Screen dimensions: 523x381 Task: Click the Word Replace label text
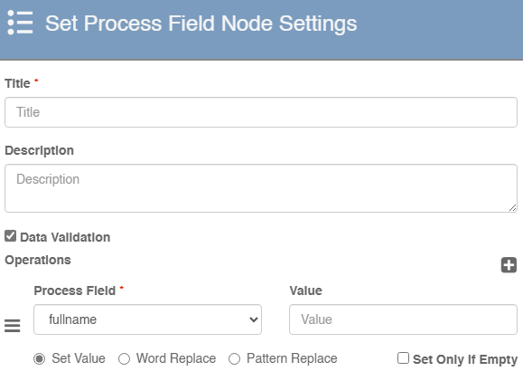click(x=176, y=358)
